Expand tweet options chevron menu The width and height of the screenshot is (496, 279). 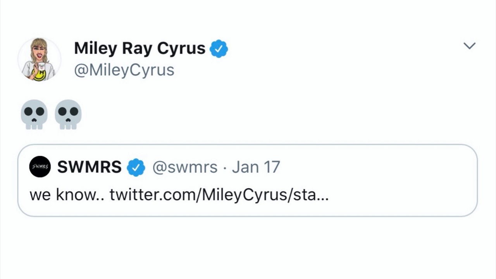(469, 46)
